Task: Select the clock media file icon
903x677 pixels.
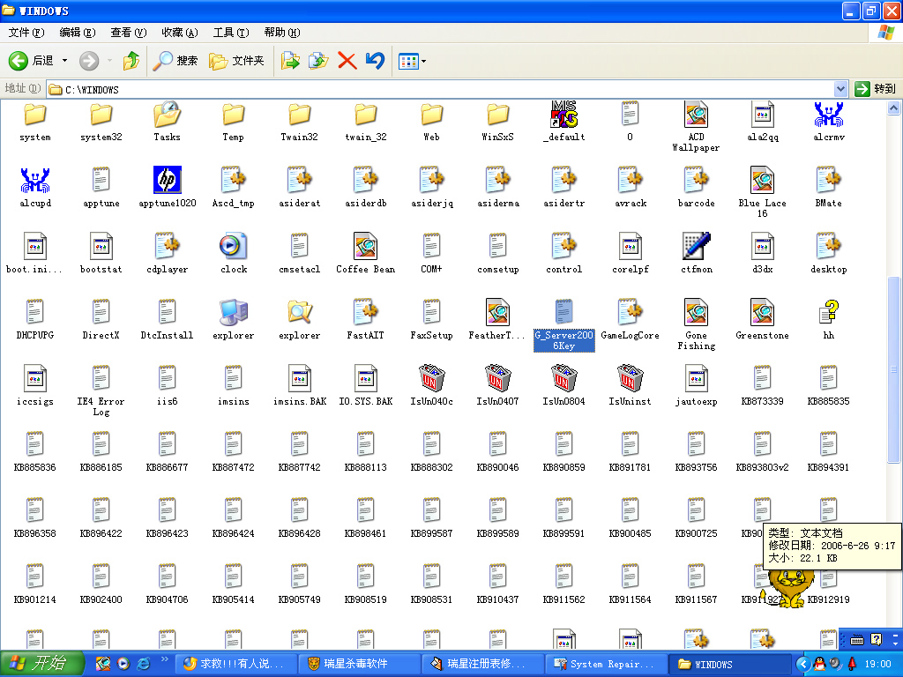Action: [x=233, y=247]
